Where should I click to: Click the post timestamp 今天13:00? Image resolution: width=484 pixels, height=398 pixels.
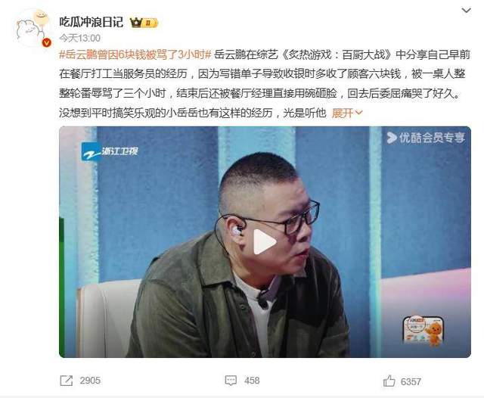pyautogui.click(x=79, y=38)
